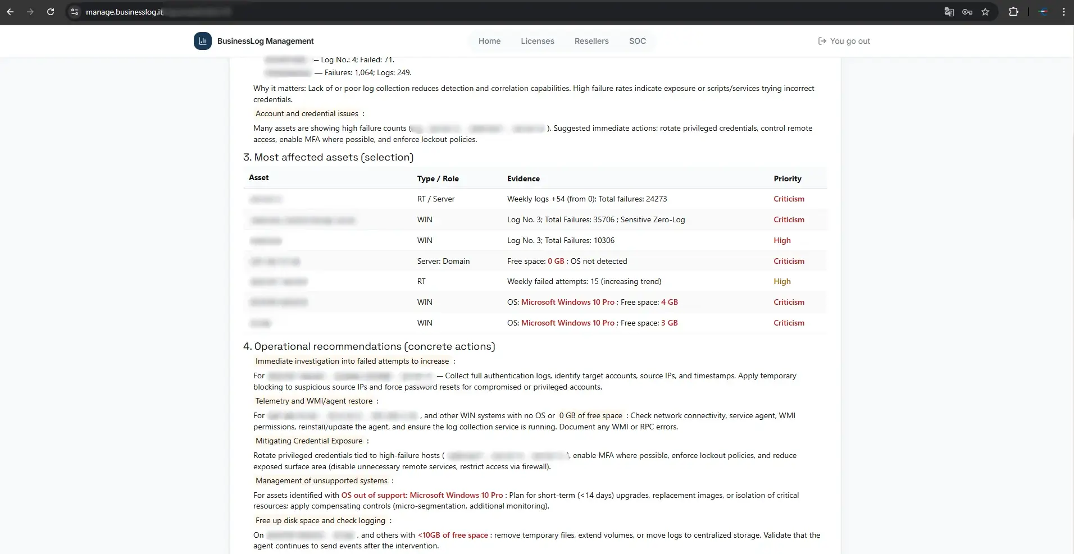Screen dimensions: 1074x554
Task: Click the BusinessLog Management logo icon
Action: pos(203,41)
